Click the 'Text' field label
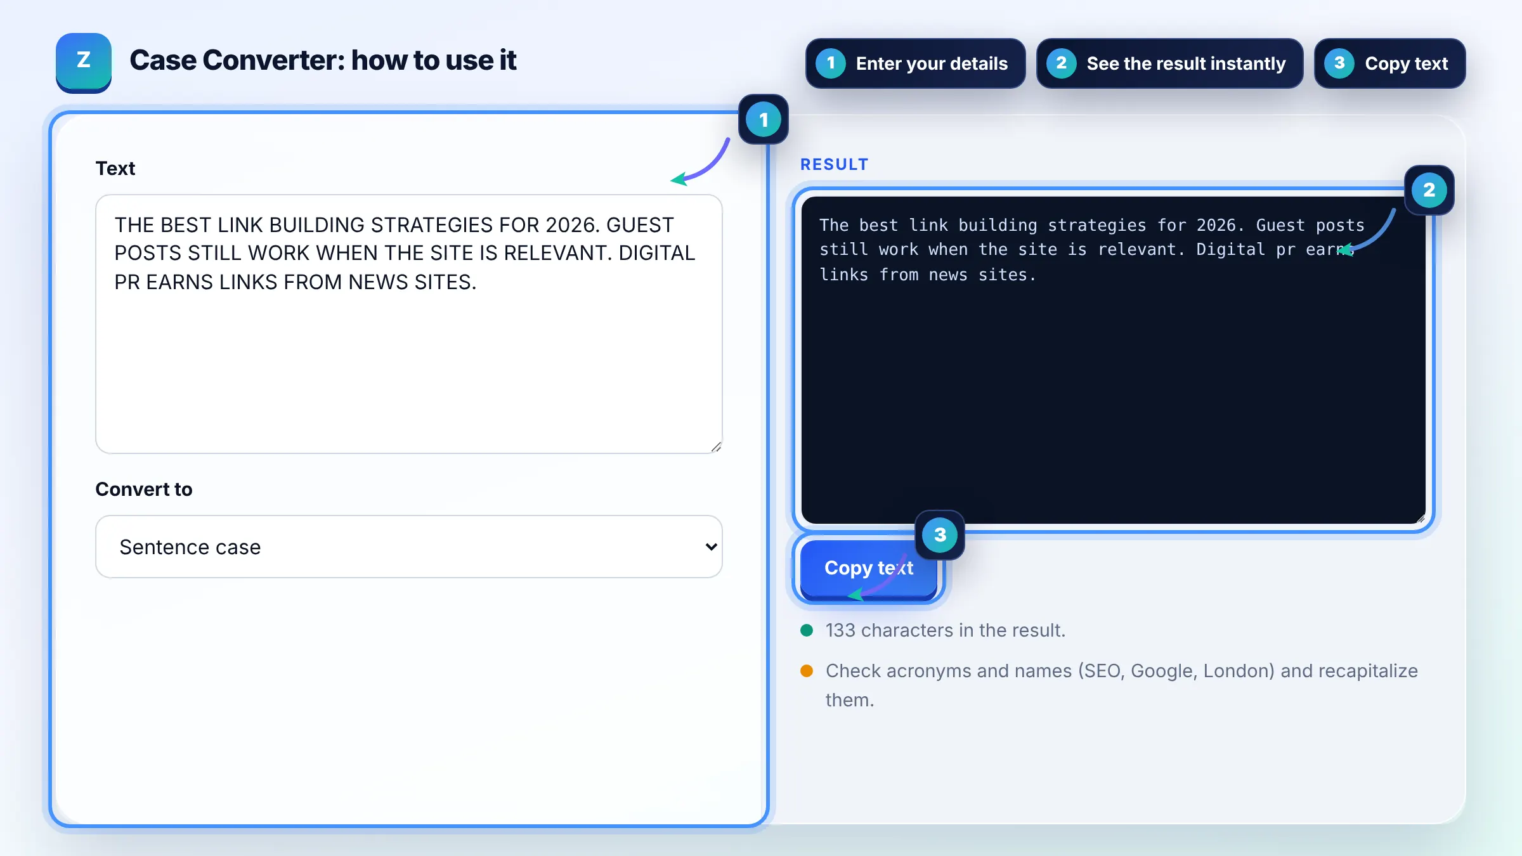Viewport: 1522px width, 856px height. (115, 169)
